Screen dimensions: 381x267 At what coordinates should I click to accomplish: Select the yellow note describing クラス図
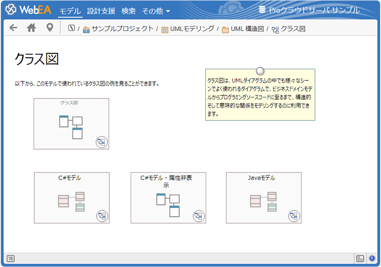pyautogui.click(x=260, y=95)
